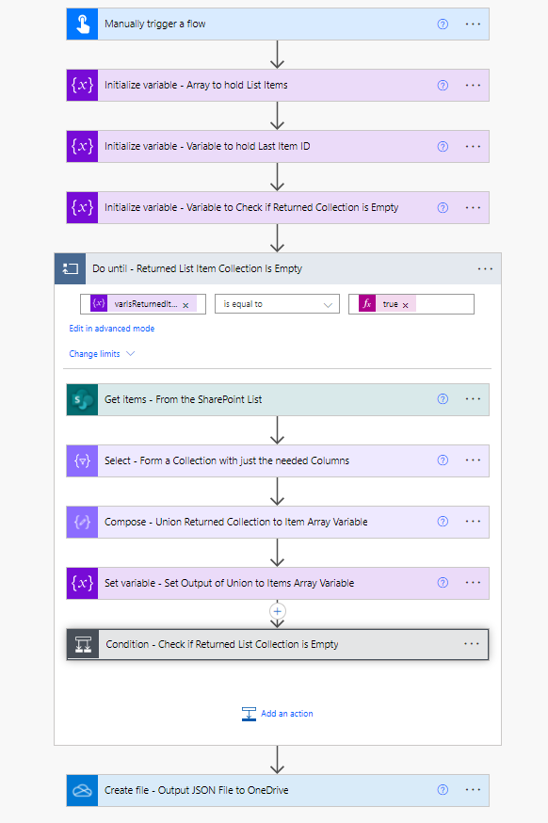The width and height of the screenshot is (548, 823).
Task: Open the 'is equal to' operator dropdown
Action: pyautogui.click(x=277, y=304)
